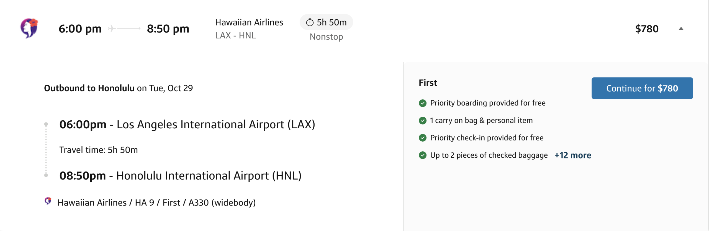Image resolution: width=709 pixels, height=231 pixels.
Task: Select the 5h 50m duration pill
Action: pyautogui.click(x=326, y=22)
